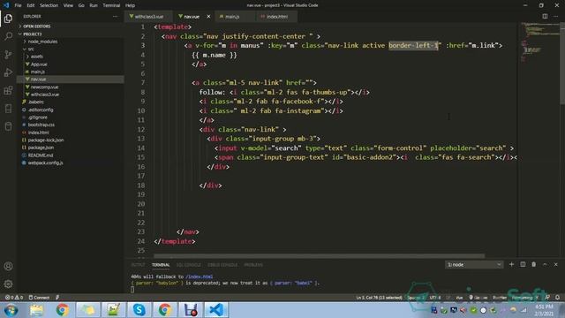Open the Terminal menu
The height and width of the screenshot is (318, 565).
111,5
